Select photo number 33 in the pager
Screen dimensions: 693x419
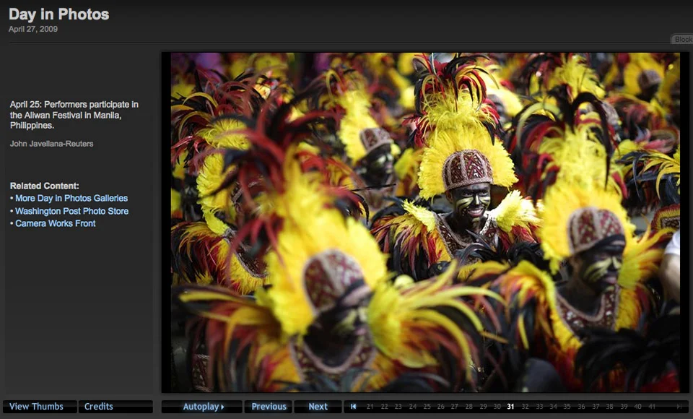coord(539,407)
